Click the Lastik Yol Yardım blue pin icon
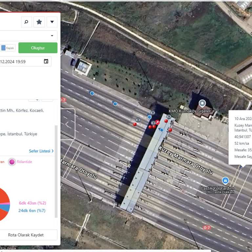 pyautogui.click(x=225, y=181)
